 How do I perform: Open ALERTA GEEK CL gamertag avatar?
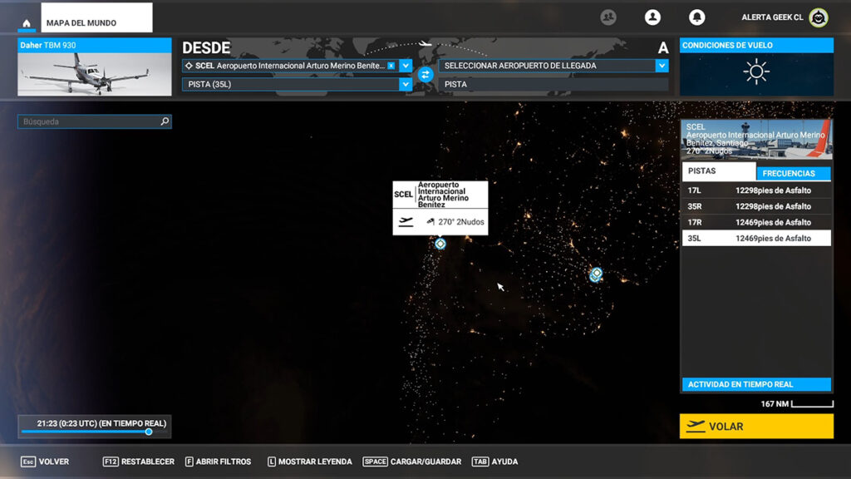click(x=819, y=17)
